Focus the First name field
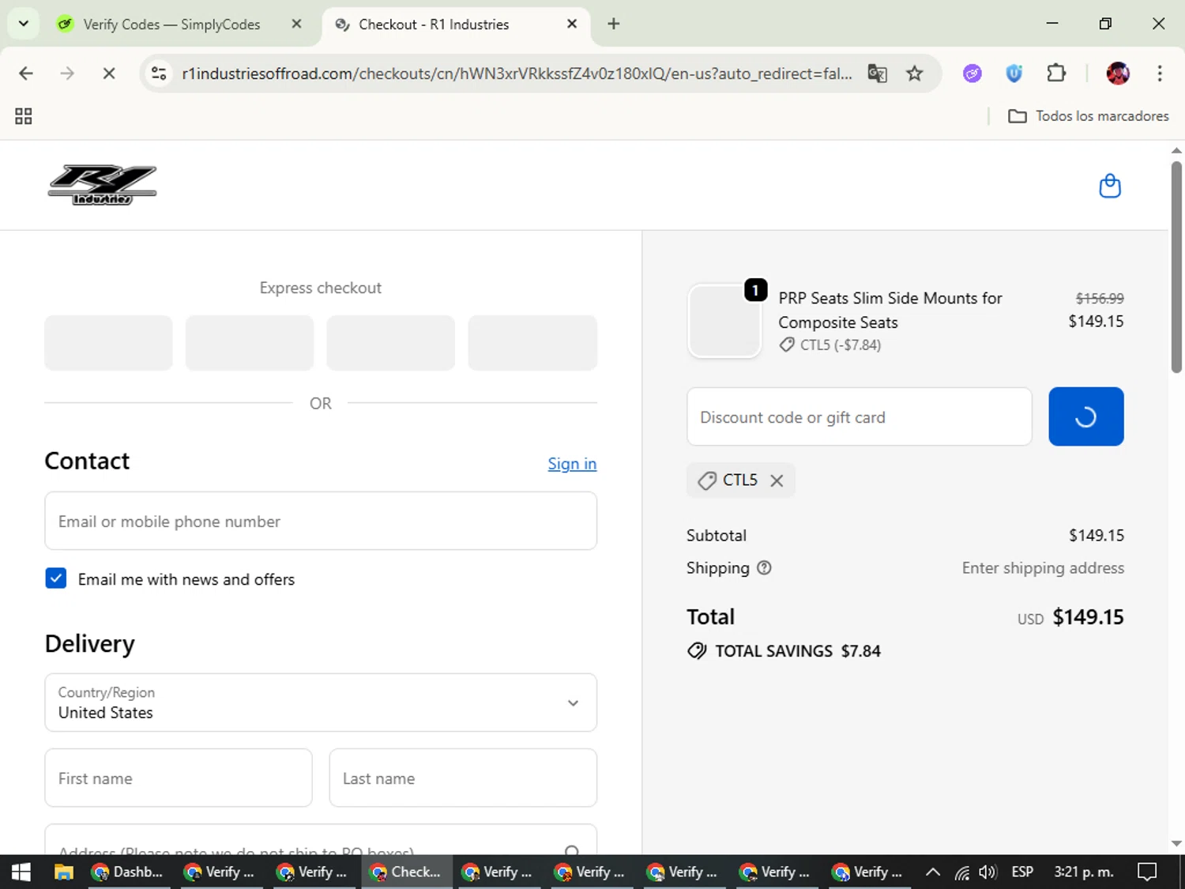The image size is (1185, 889). (179, 778)
